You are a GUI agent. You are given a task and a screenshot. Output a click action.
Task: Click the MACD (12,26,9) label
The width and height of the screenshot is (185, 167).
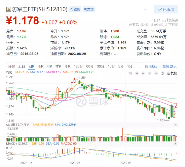(x=17, y=144)
